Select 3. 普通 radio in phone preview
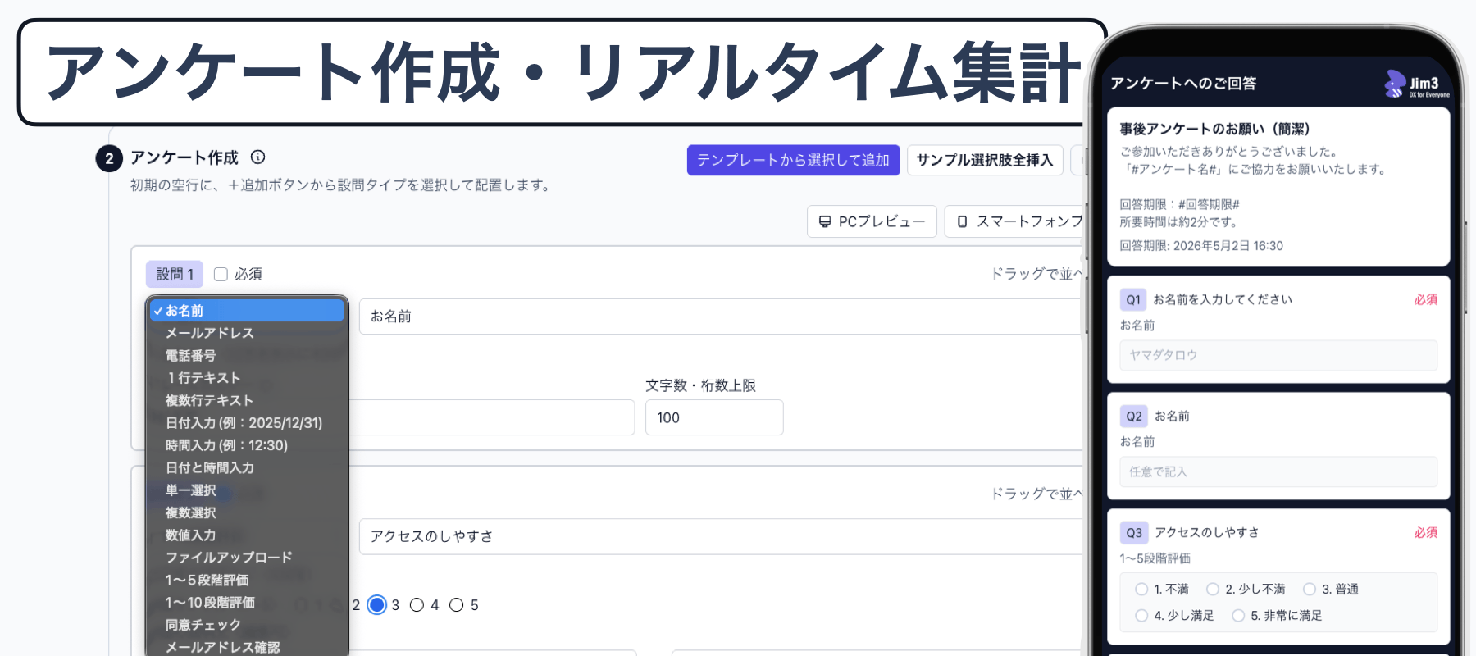 (1310, 589)
